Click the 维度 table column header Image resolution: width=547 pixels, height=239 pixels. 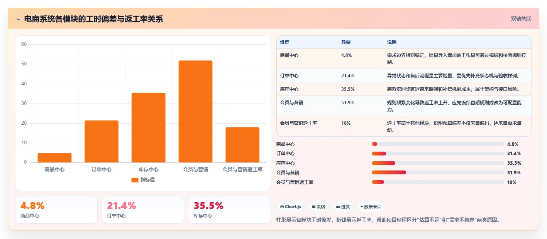(x=285, y=42)
